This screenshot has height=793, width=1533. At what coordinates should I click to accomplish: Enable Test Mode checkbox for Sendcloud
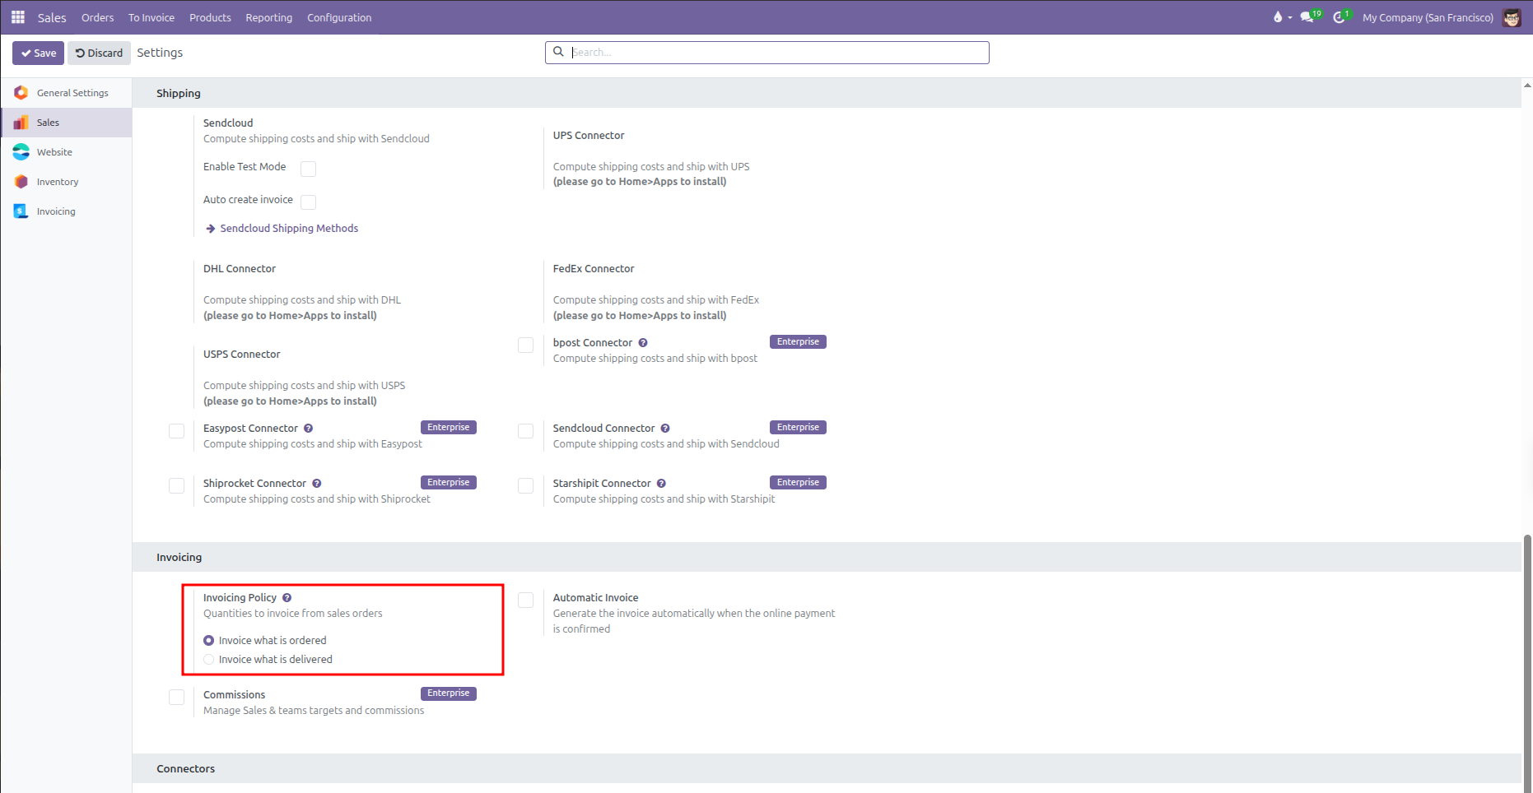click(x=309, y=169)
